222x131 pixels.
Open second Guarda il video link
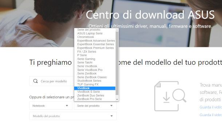(x=211, y=115)
